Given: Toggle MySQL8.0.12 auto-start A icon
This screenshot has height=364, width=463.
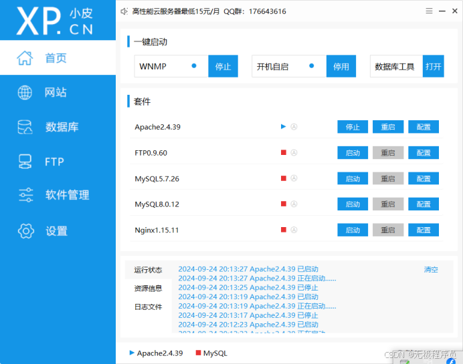Looking at the screenshot, I should pyautogui.click(x=294, y=204).
